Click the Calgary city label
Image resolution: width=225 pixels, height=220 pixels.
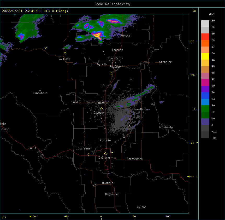point(104,158)
